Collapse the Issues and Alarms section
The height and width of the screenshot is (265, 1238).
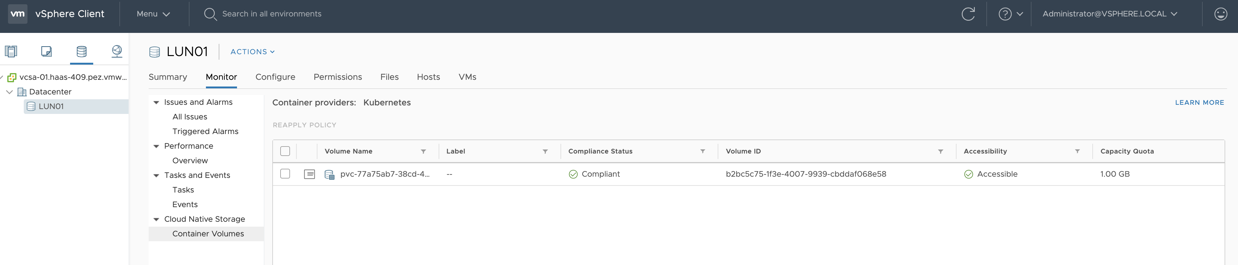click(x=156, y=102)
